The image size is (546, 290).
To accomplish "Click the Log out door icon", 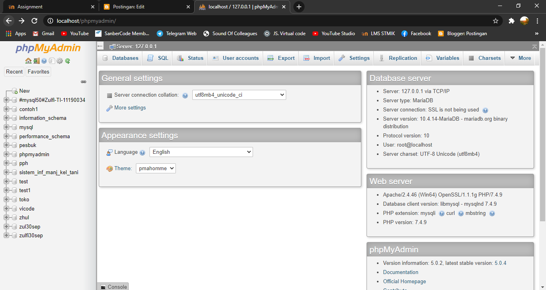I will tap(36, 61).
